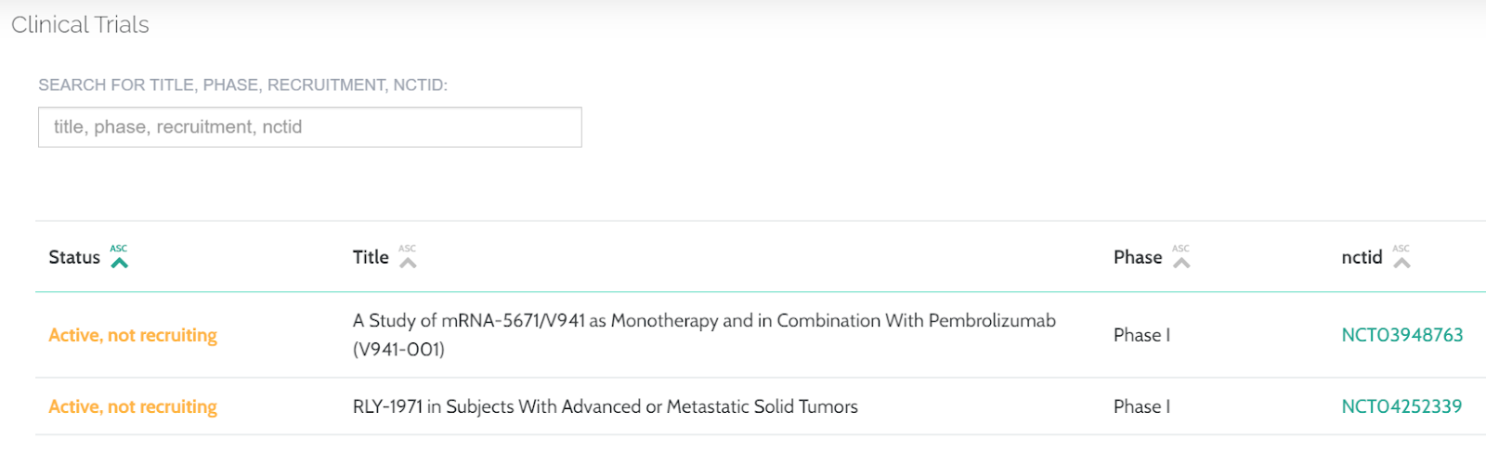This screenshot has width=1486, height=450.
Task: Click the Search for Title, Phase label
Action: pos(242,85)
